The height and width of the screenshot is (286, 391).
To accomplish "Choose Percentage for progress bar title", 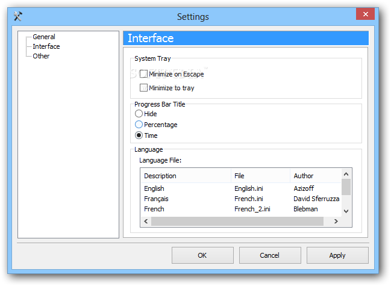I will coord(139,125).
